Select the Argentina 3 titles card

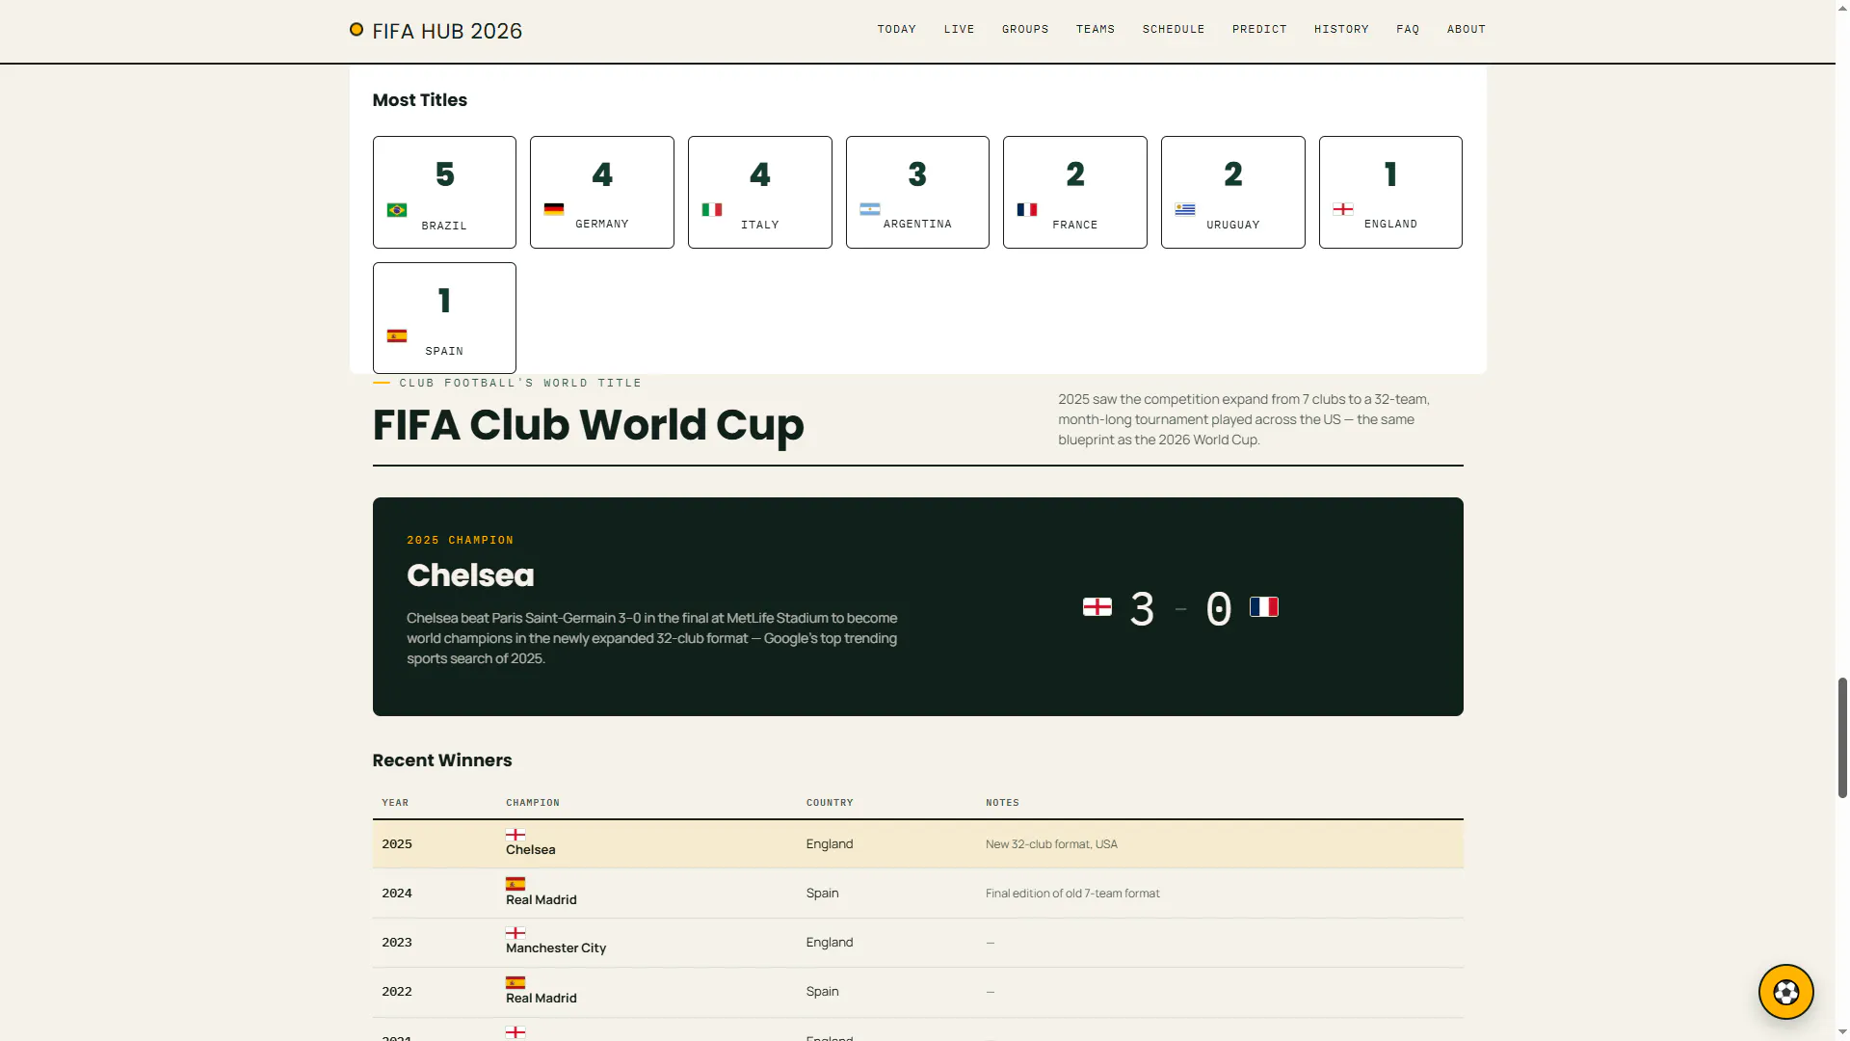coord(917,192)
